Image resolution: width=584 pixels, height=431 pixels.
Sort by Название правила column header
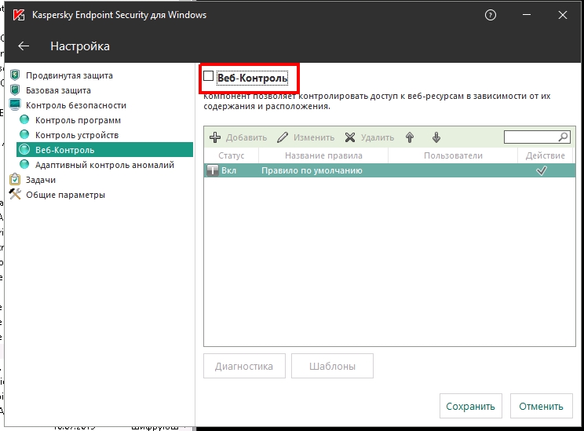(323, 155)
